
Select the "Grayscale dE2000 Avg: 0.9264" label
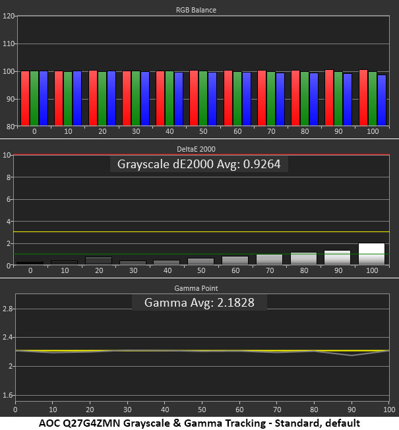(199, 164)
